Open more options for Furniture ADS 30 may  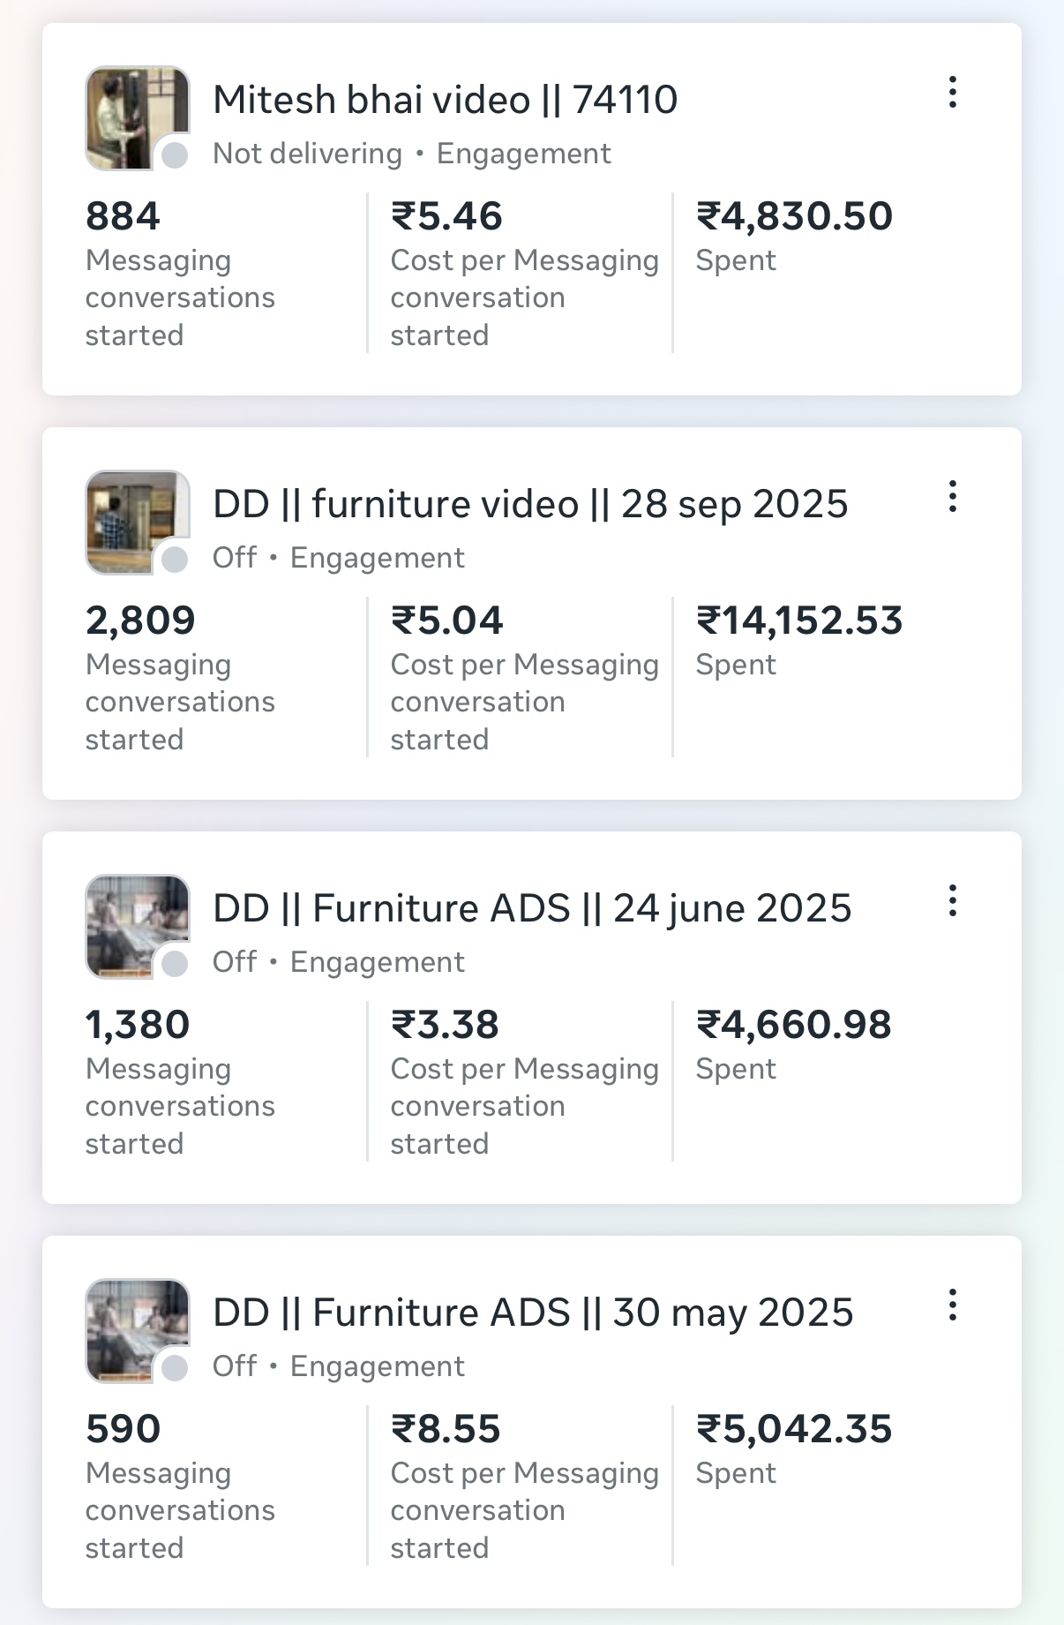point(952,1305)
